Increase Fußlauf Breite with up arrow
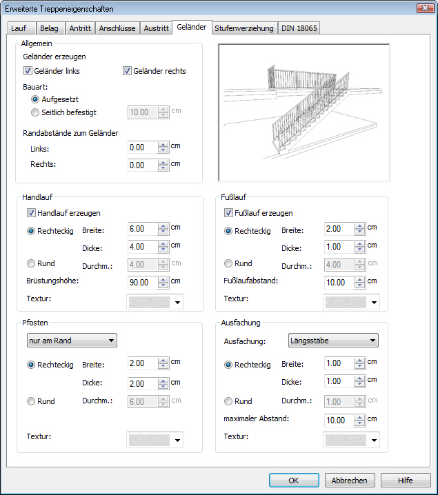Viewport: 438px width, 495px height. [x=359, y=225]
